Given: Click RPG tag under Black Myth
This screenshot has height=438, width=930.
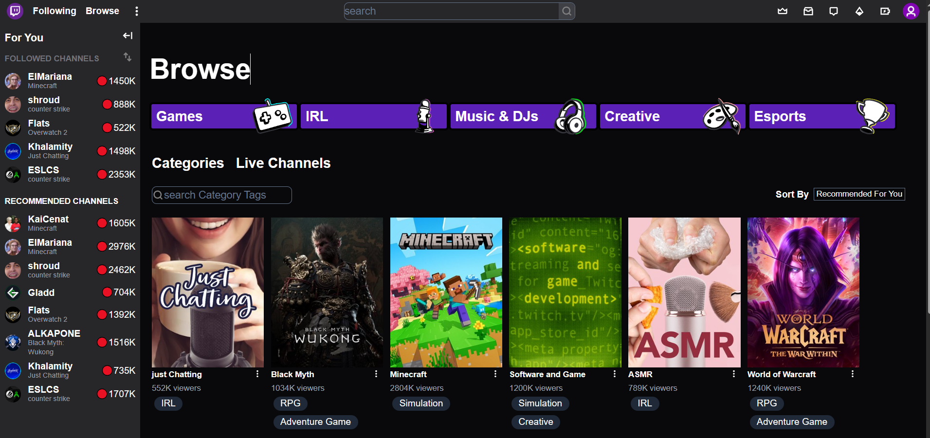Looking at the screenshot, I should pyautogui.click(x=291, y=403).
